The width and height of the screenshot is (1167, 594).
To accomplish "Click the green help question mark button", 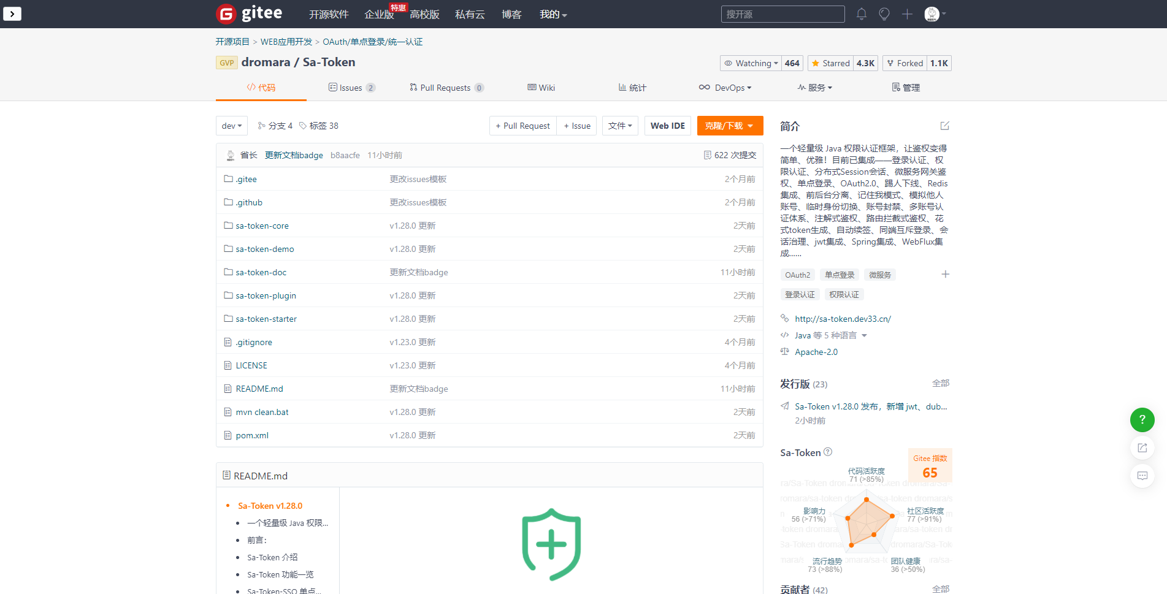I will [1142, 420].
